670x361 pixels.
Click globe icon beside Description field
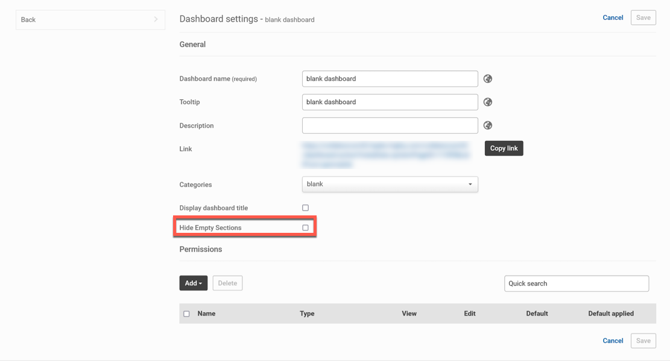click(488, 126)
